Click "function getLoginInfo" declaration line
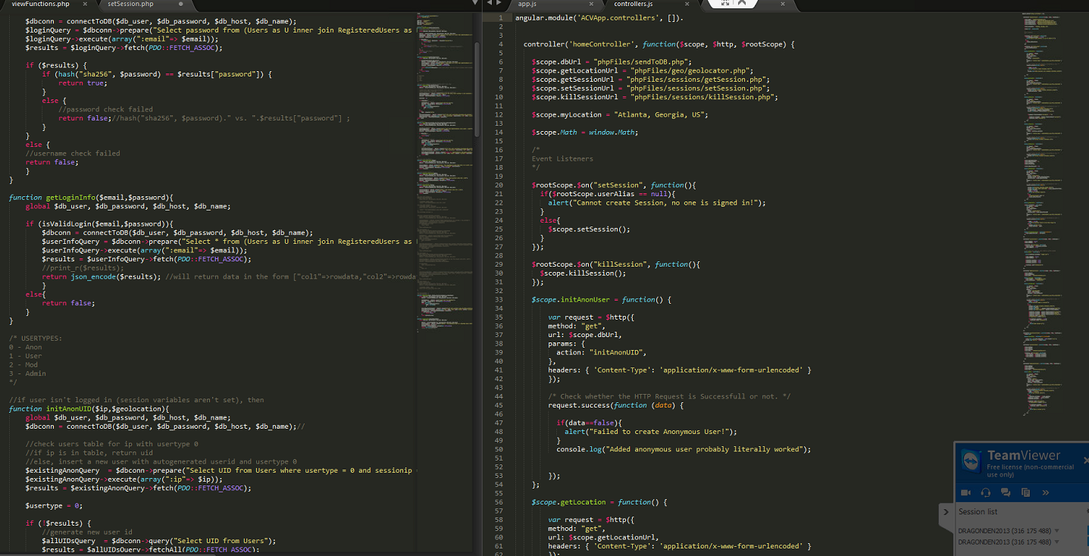Screen dimensions: 1089x556 91,197
